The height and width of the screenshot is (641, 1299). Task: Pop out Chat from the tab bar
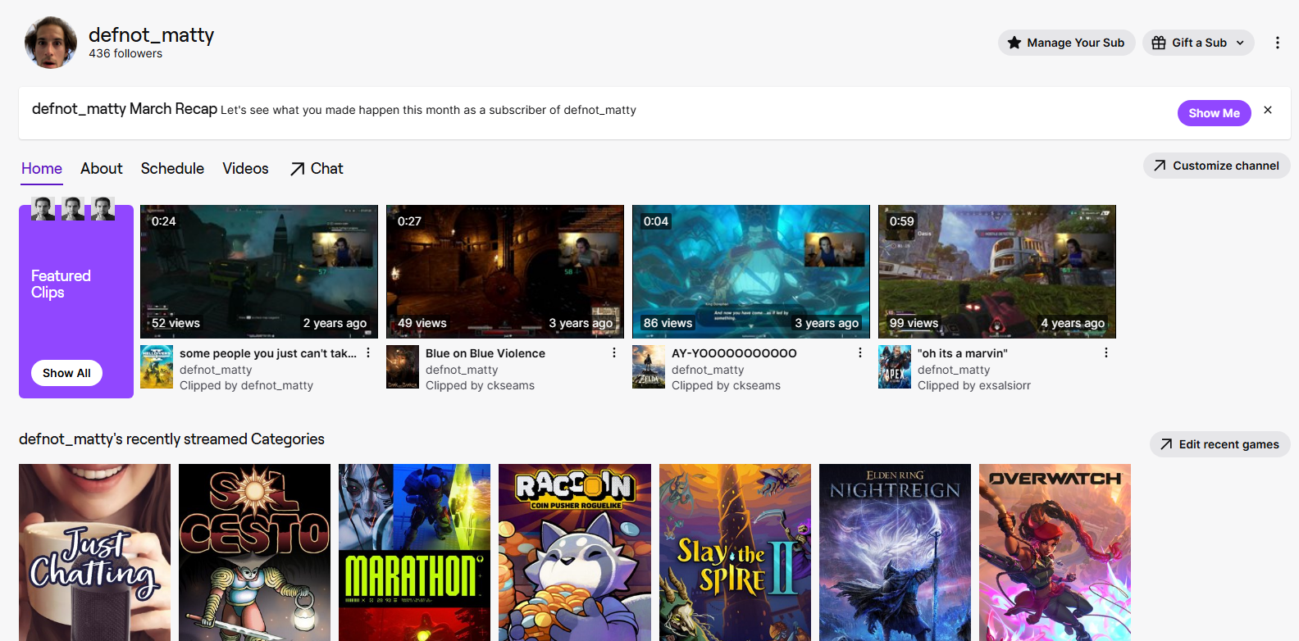(x=317, y=168)
